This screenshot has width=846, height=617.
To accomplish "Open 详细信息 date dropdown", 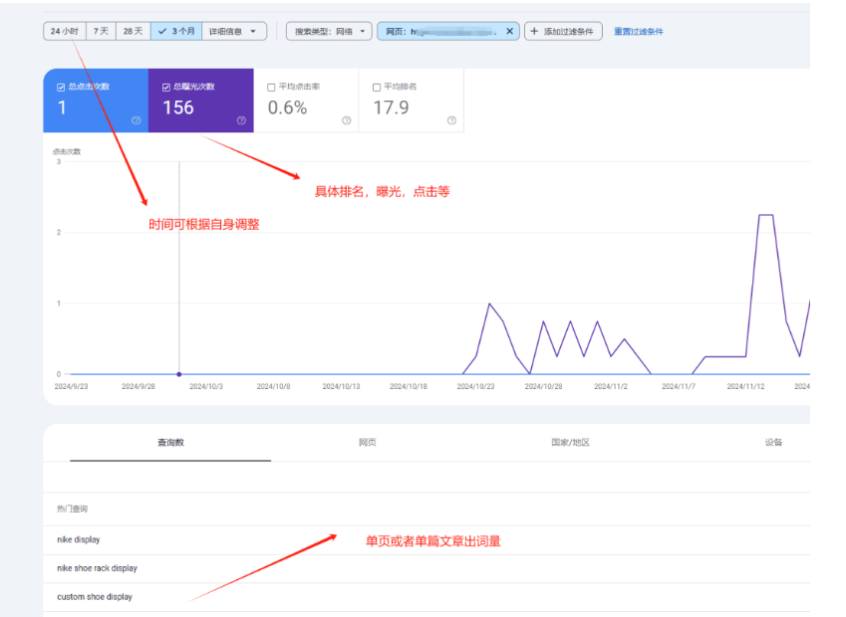I will click(x=234, y=32).
